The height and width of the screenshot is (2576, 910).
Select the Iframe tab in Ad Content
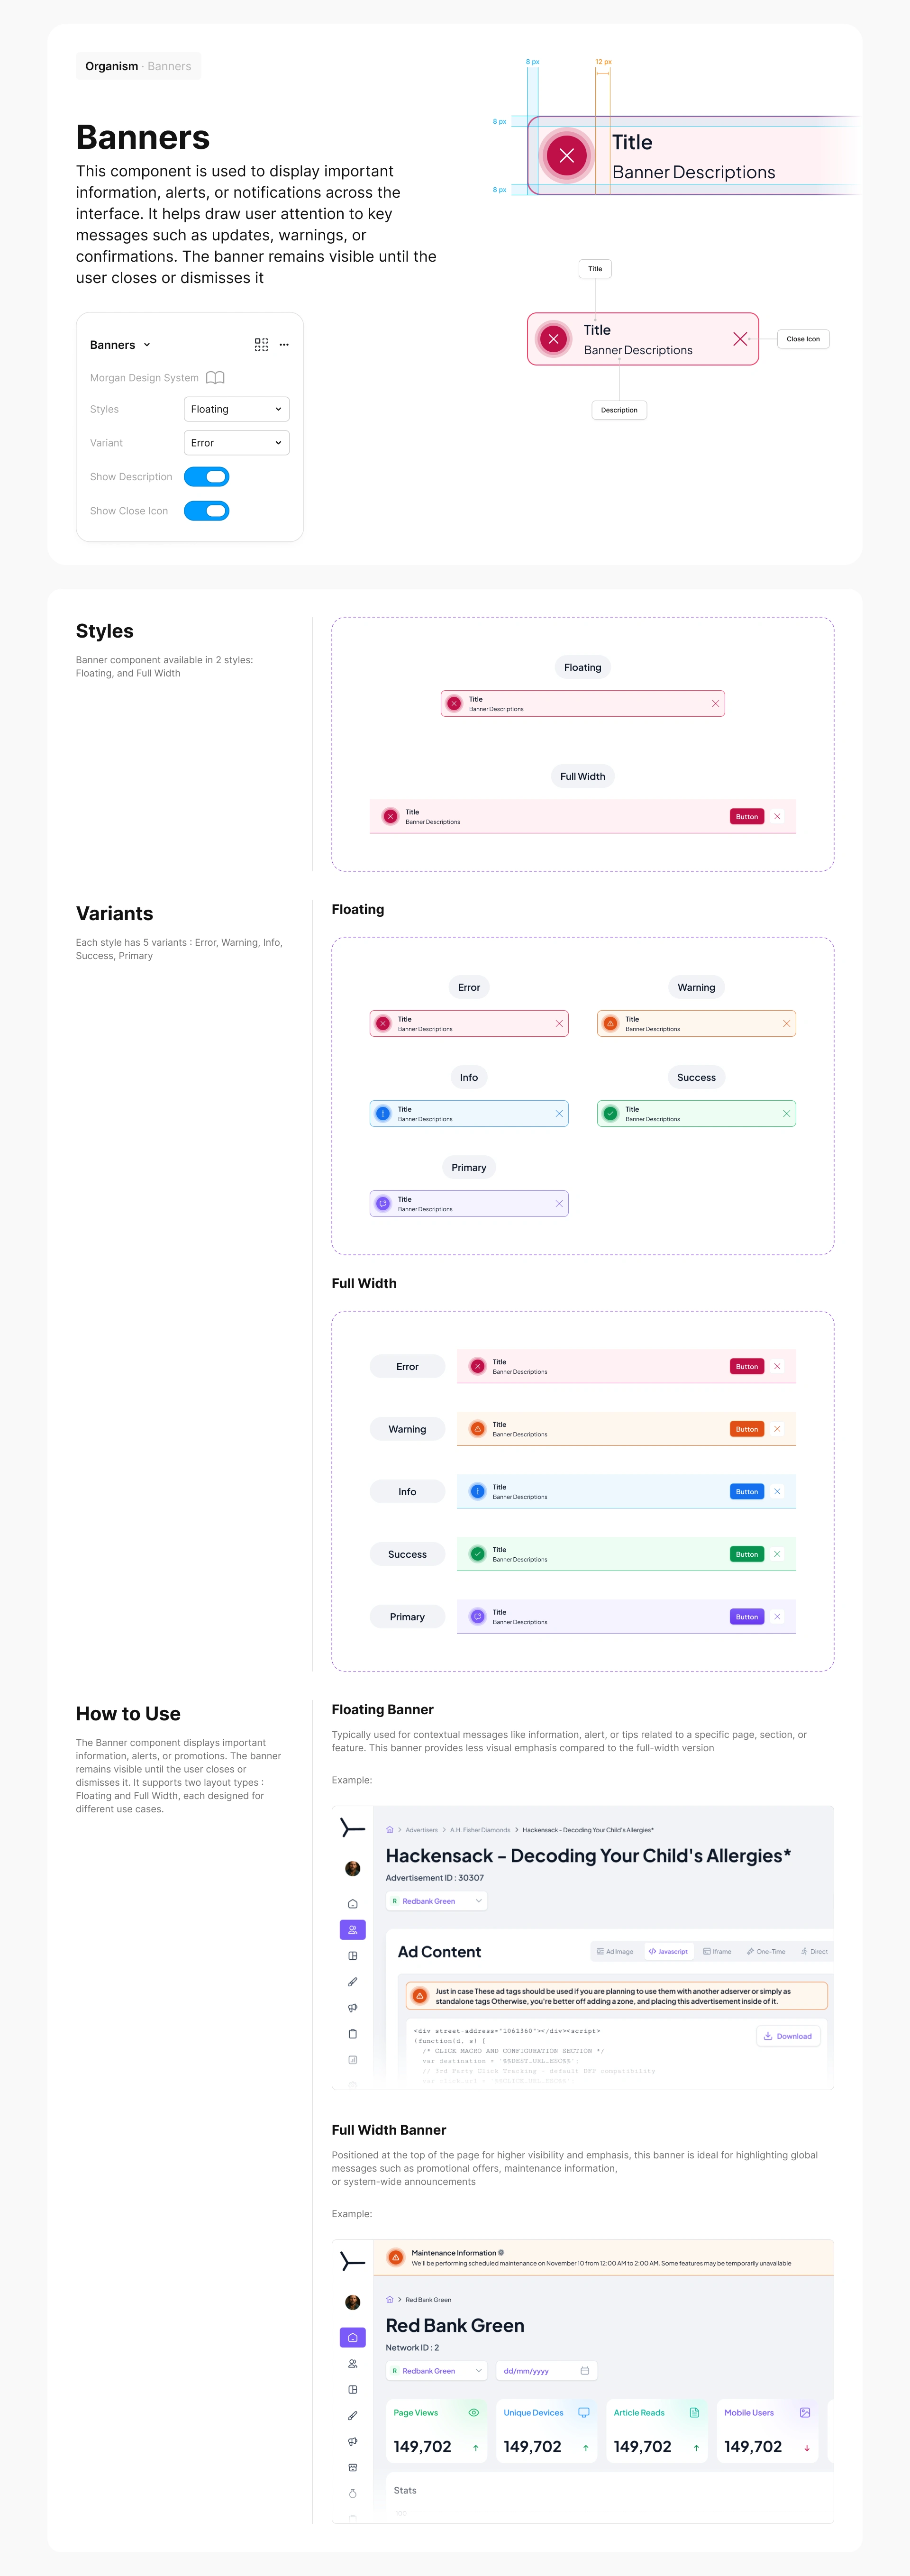717,1951
